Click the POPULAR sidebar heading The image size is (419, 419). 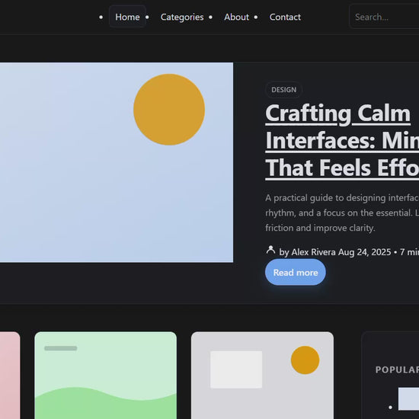click(397, 369)
